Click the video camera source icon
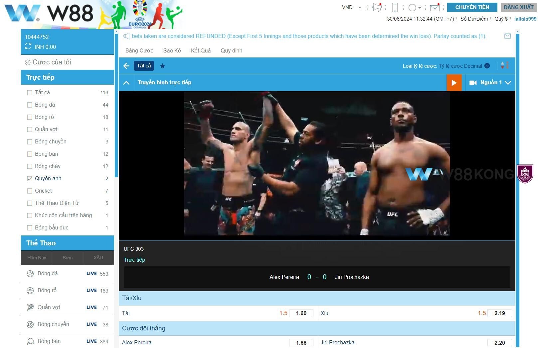 pos(473,83)
